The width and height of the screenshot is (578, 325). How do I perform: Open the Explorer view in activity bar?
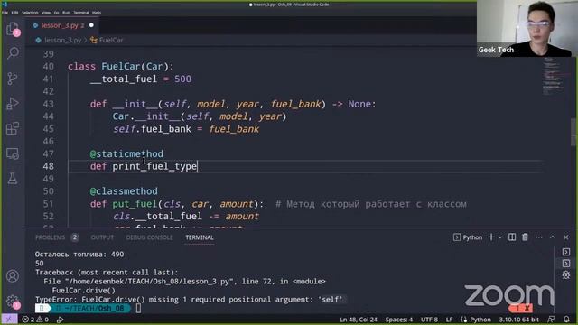coord(13,28)
